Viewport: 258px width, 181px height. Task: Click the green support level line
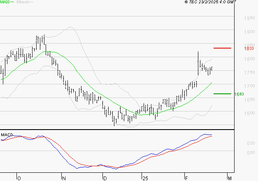point(222,94)
